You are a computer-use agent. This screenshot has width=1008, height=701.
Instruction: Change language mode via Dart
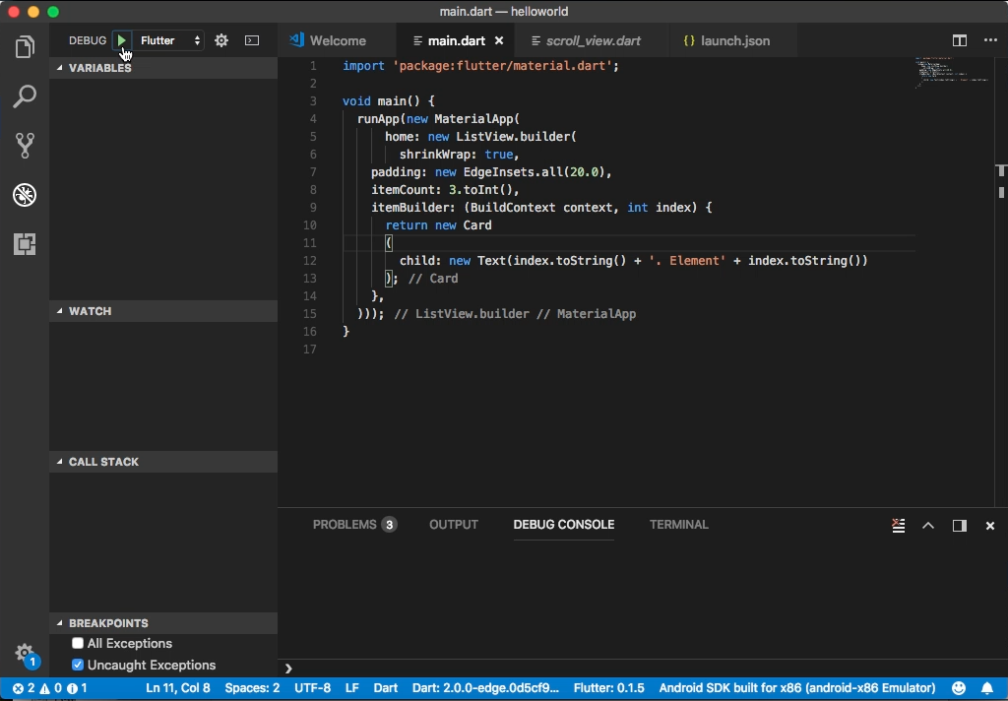(x=386, y=688)
